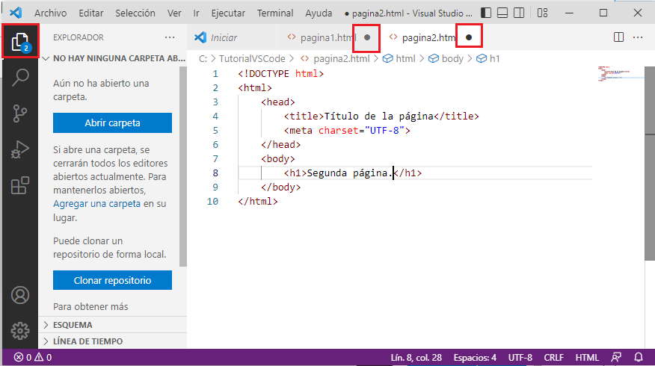
Task: Click the feedback icon in status bar
Action: 615,358
